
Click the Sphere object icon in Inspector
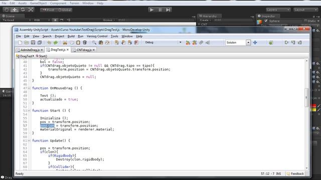tap(259, 21)
